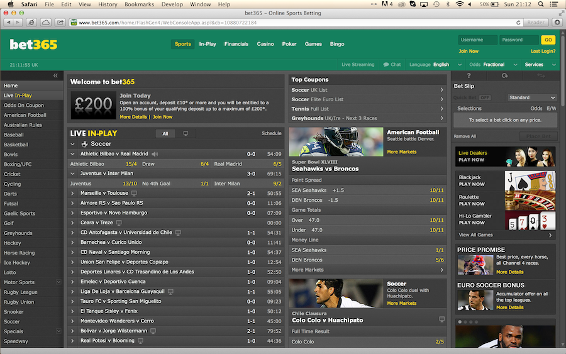Click View All Games link
The image size is (566, 354).
505,235
